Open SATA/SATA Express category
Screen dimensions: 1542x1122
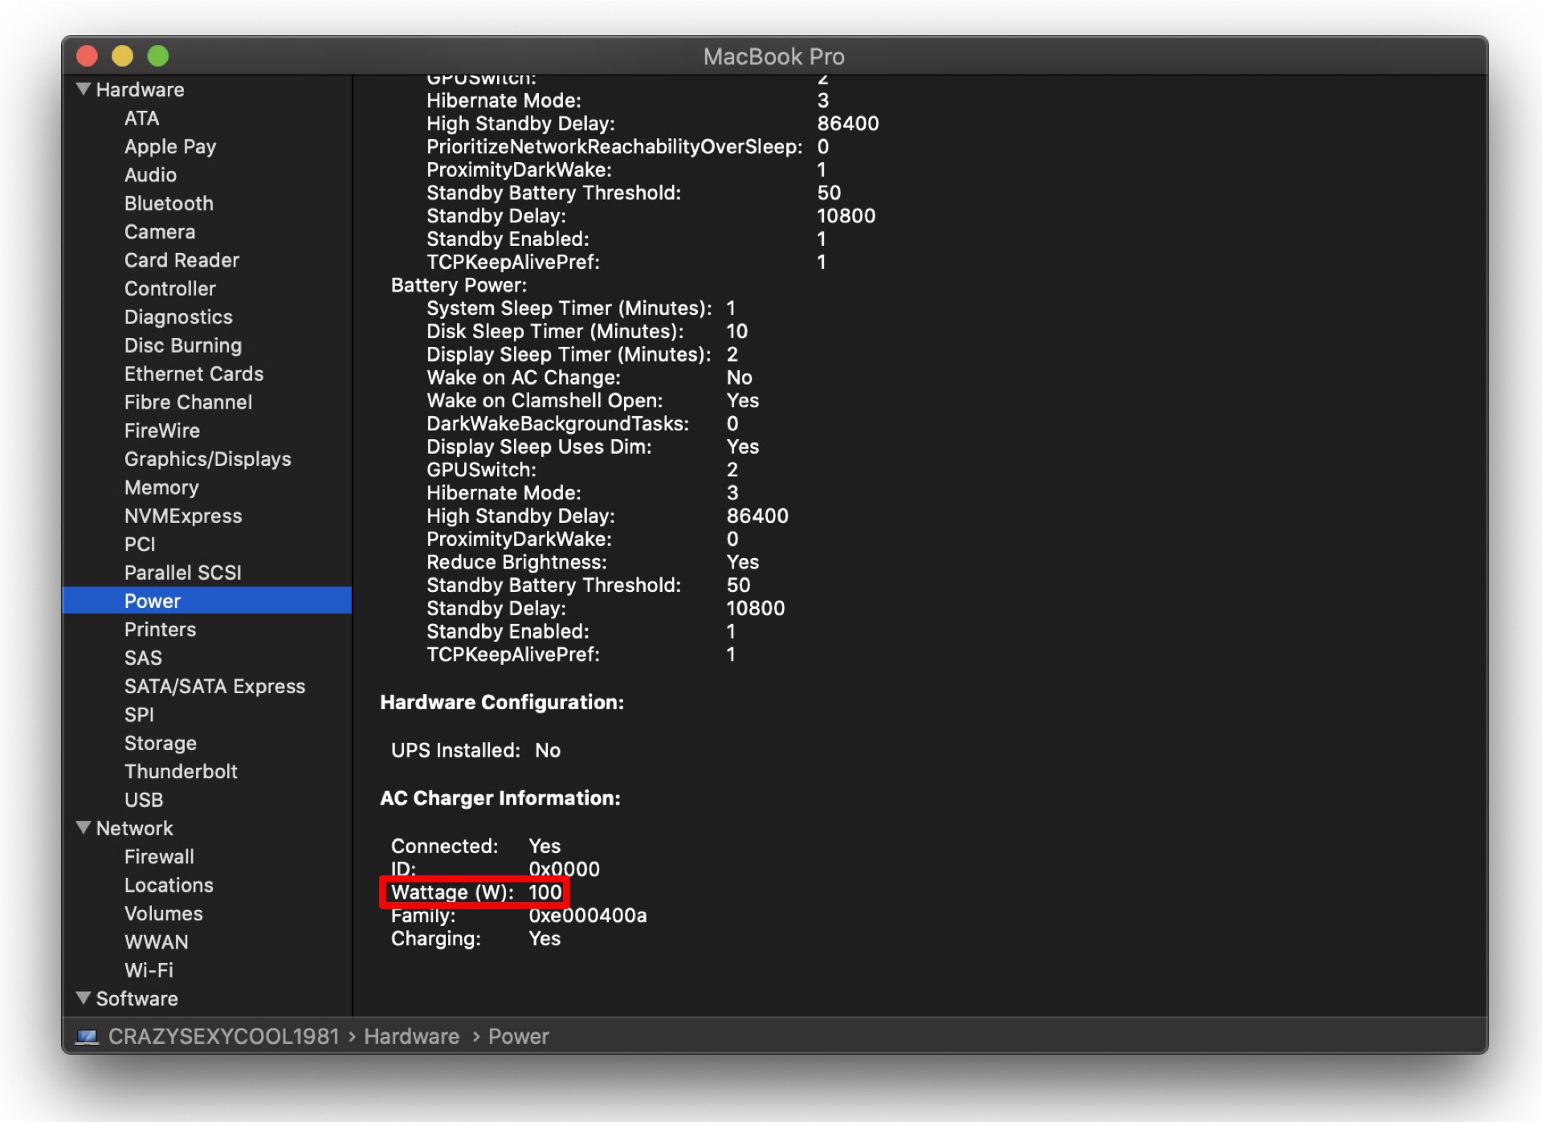point(214,686)
